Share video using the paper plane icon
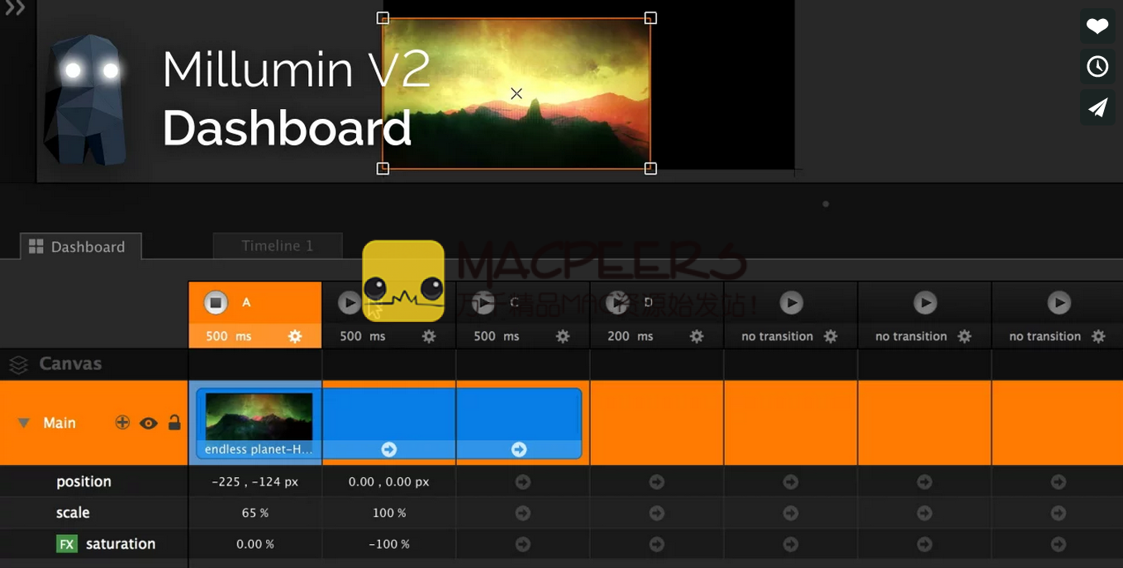 1097,107
